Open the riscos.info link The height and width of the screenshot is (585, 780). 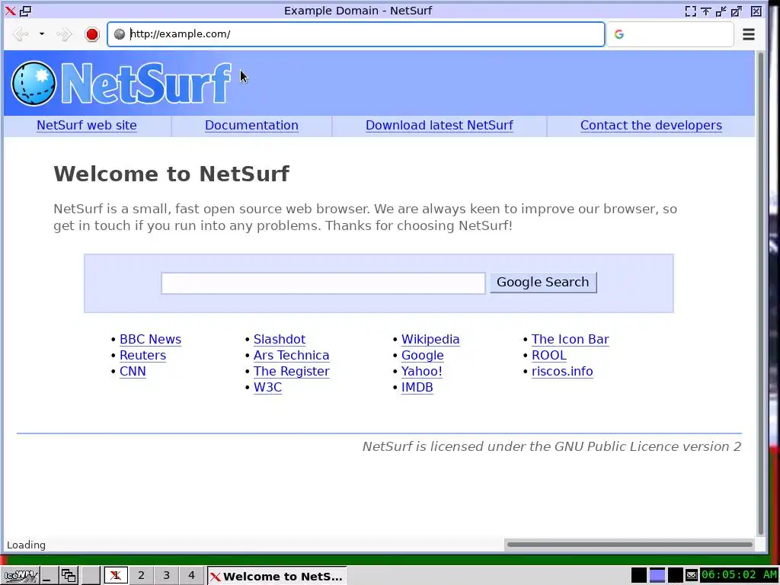(562, 371)
